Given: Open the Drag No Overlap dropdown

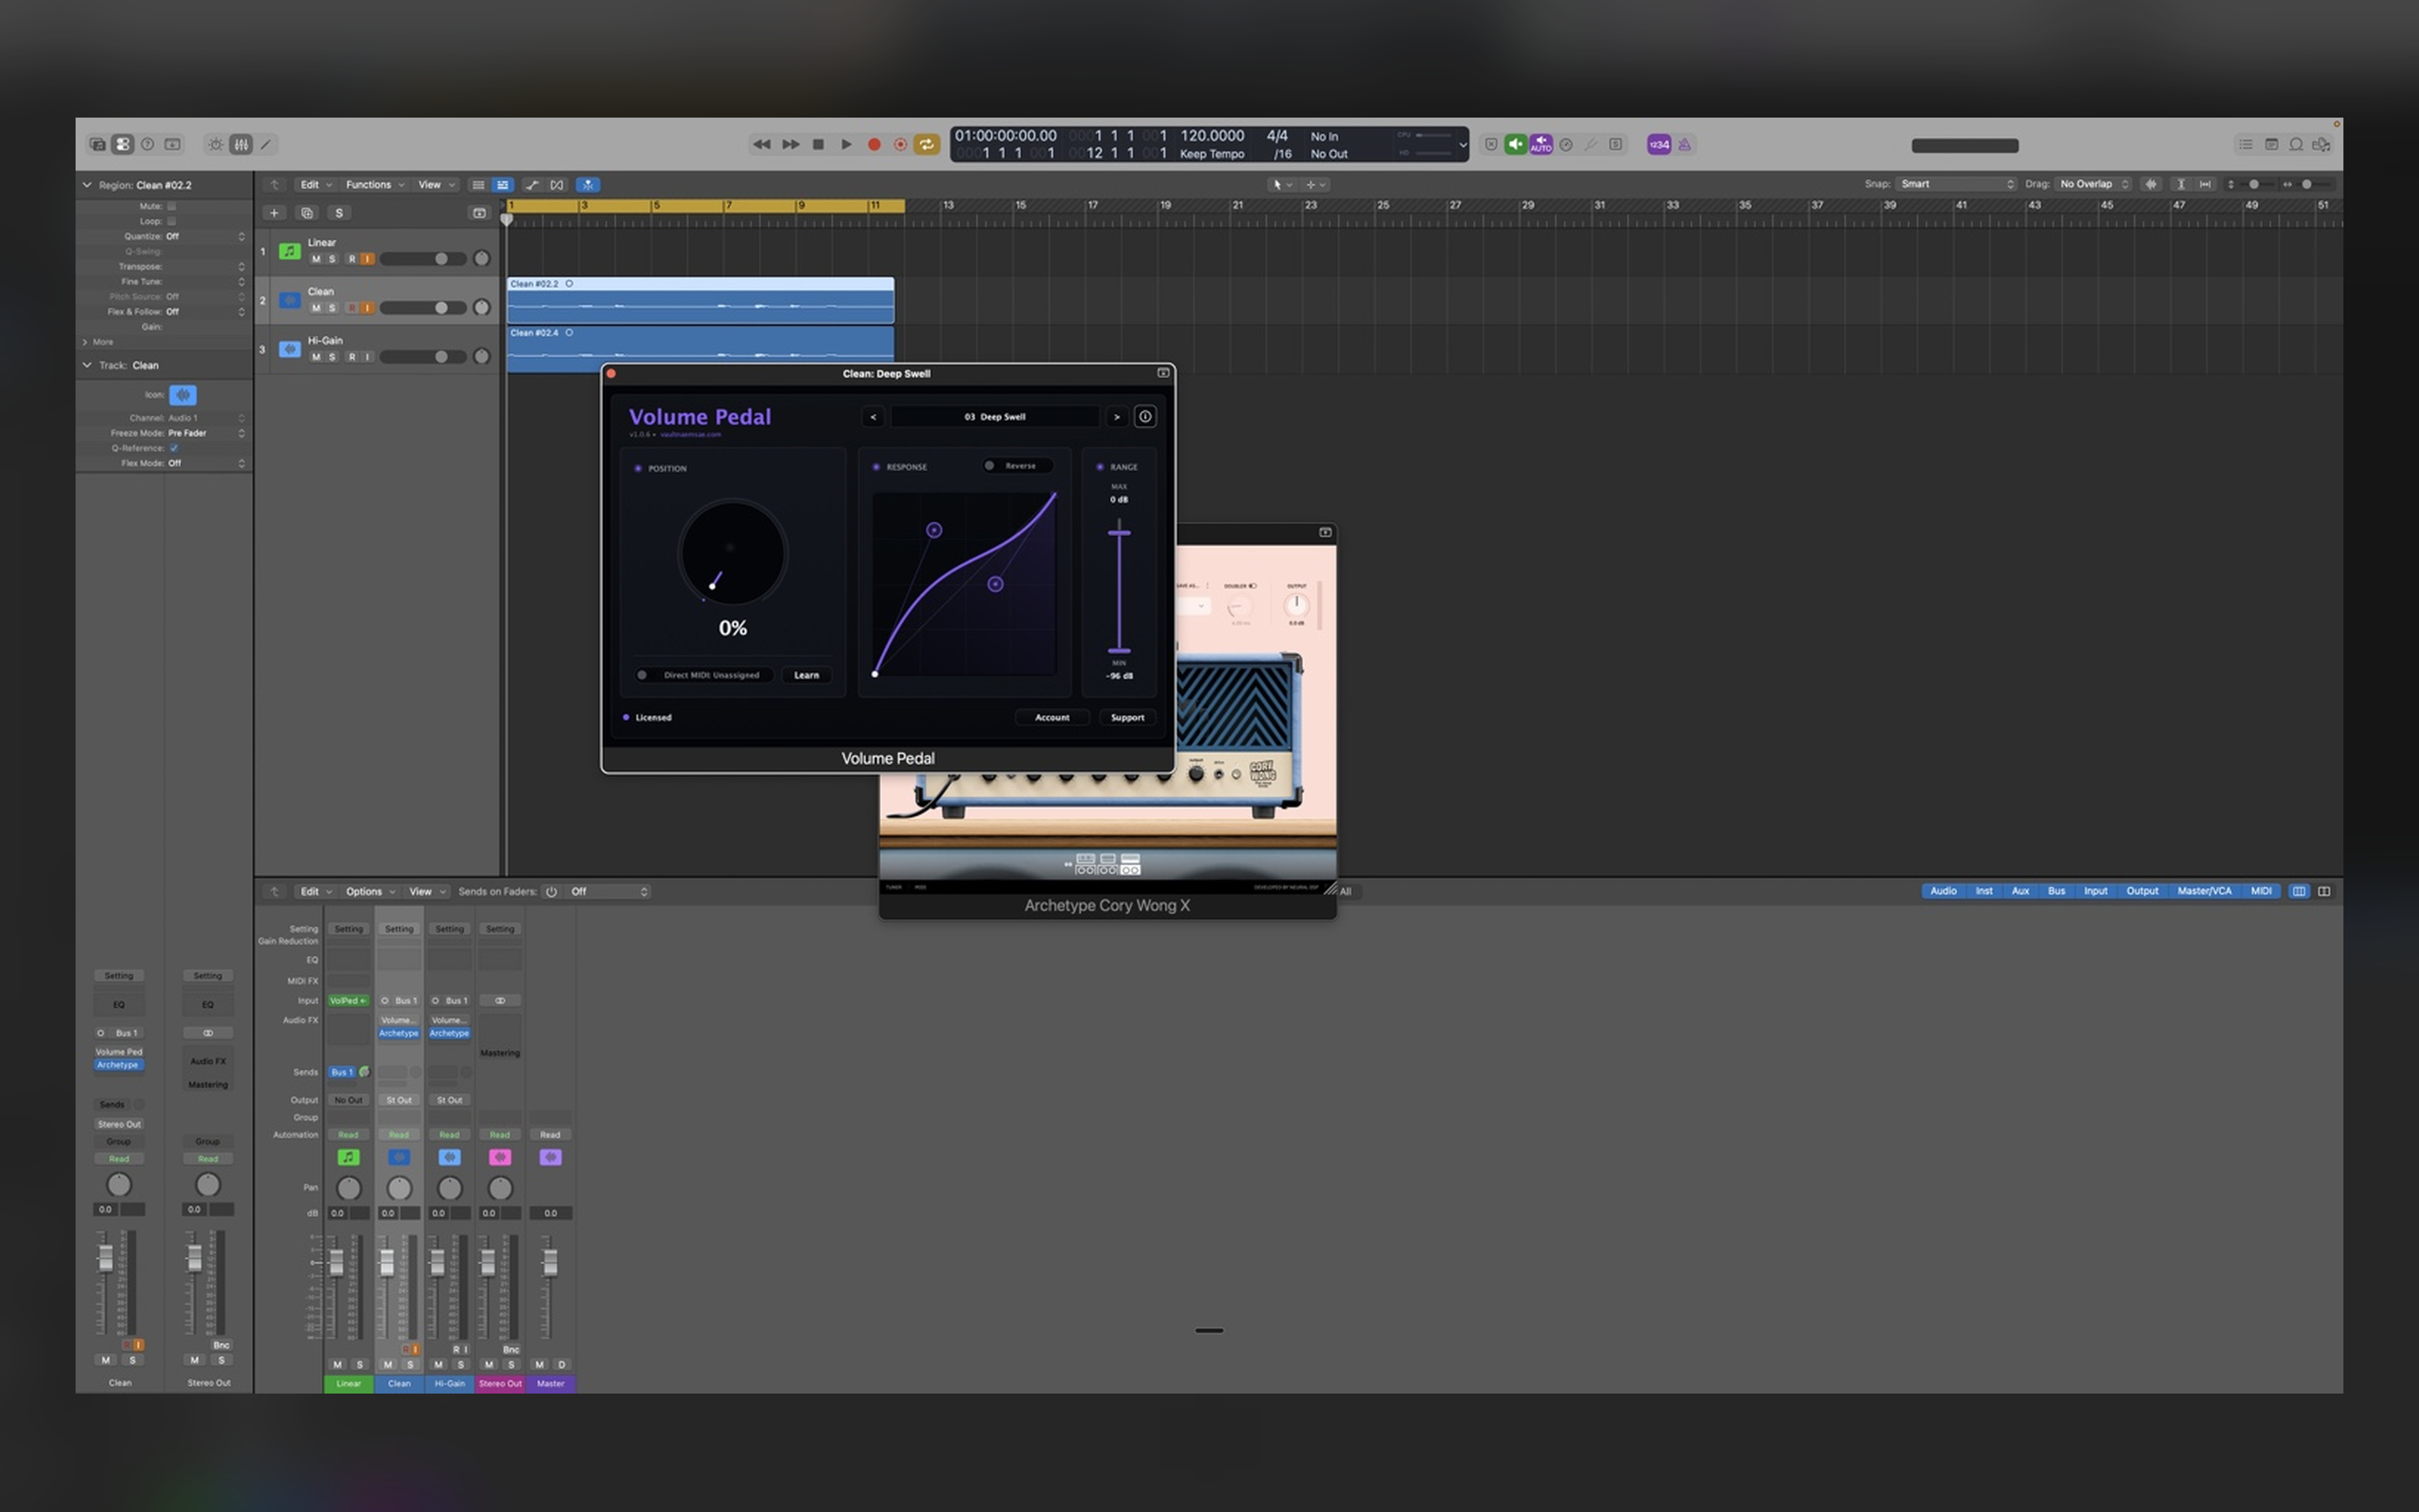Looking at the screenshot, I should tap(2094, 184).
